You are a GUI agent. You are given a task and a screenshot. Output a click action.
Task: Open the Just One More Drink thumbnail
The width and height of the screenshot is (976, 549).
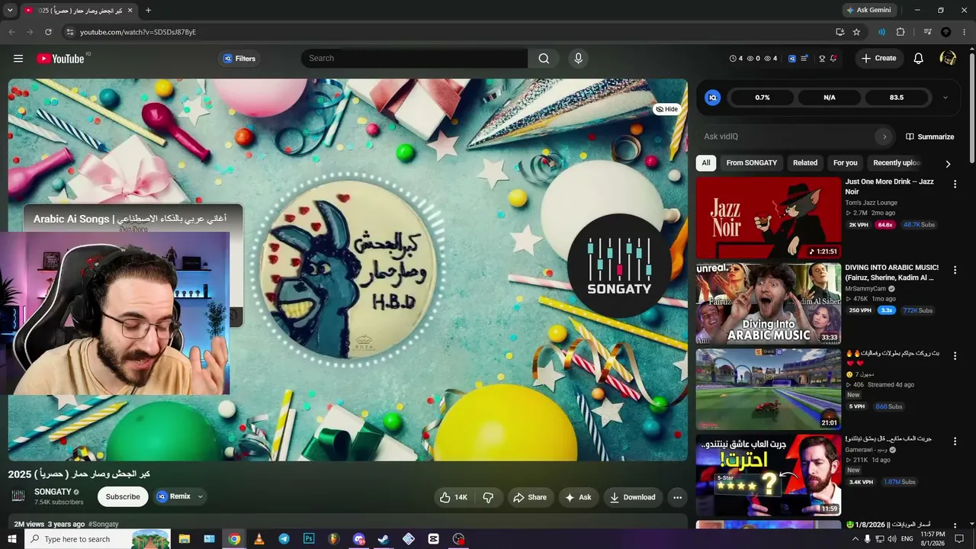[x=769, y=218]
